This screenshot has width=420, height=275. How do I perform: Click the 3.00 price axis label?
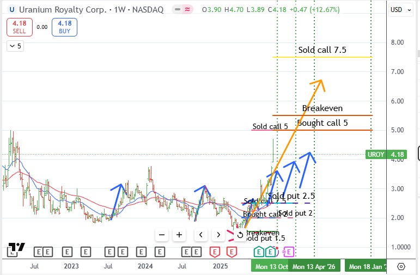(x=397, y=189)
